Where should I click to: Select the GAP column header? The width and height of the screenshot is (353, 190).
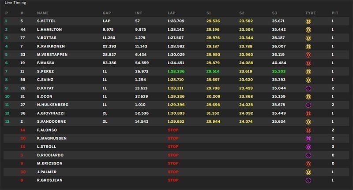point(107,13)
